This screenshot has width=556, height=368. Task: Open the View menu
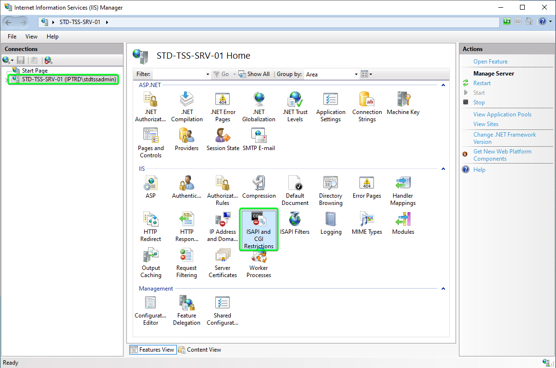click(x=31, y=37)
